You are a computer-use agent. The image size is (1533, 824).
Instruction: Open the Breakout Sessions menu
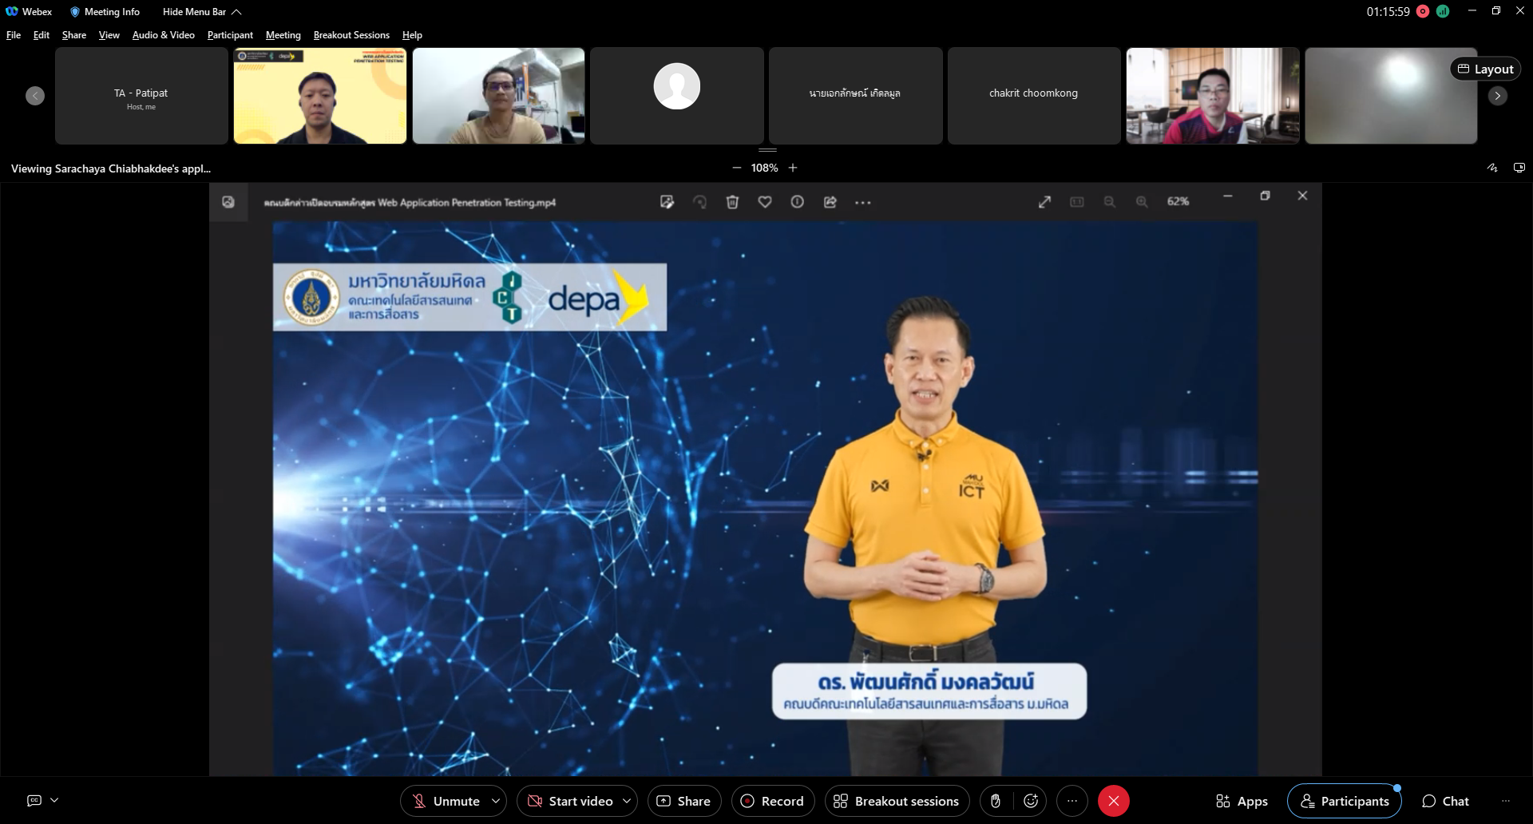(x=351, y=35)
